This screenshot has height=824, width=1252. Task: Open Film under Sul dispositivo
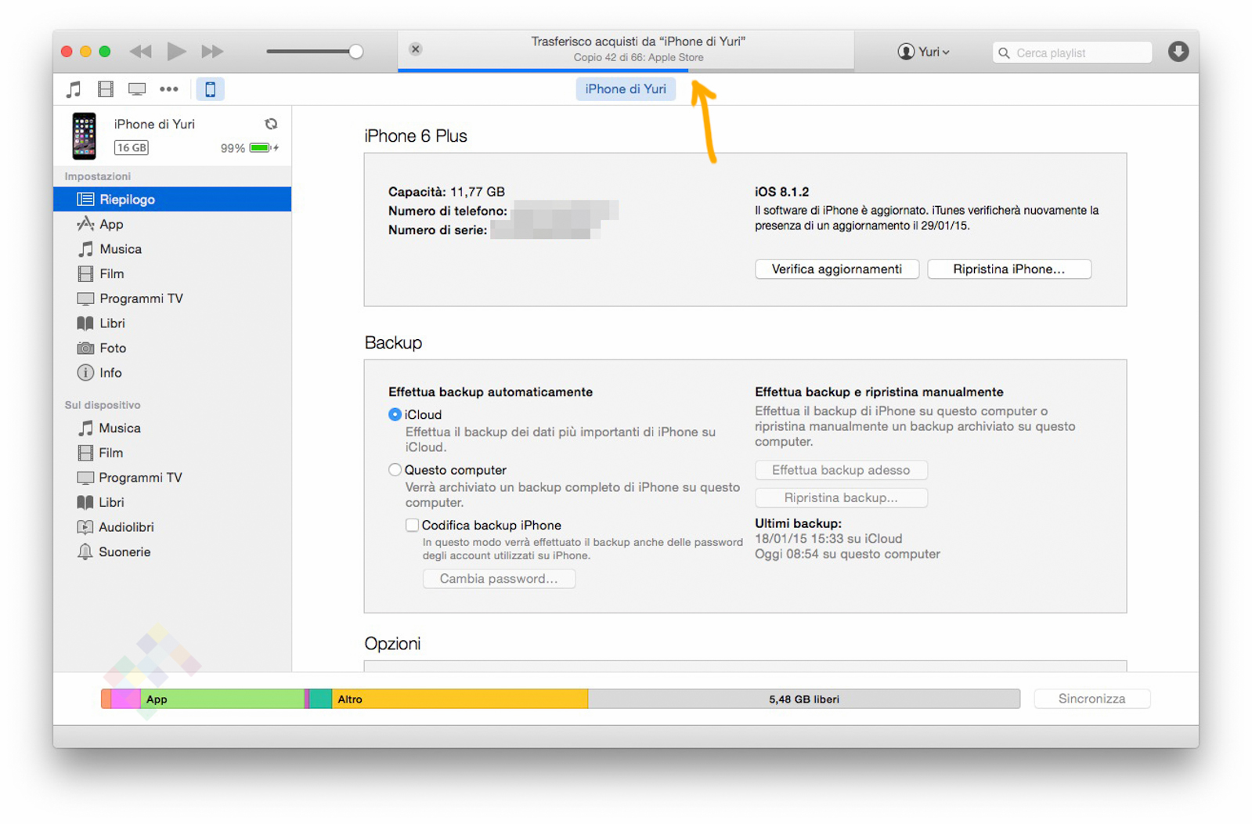click(x=172, y=453)
